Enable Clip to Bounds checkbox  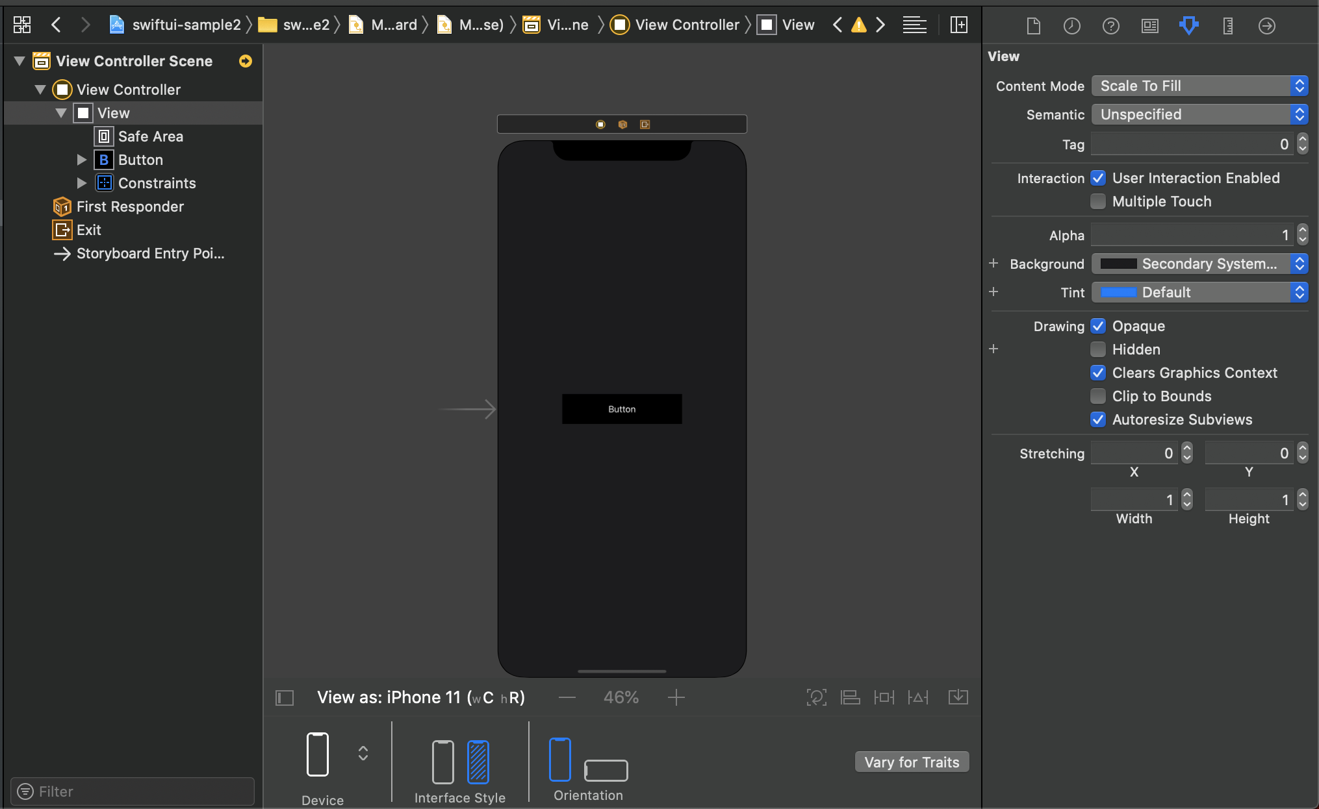1097,395
